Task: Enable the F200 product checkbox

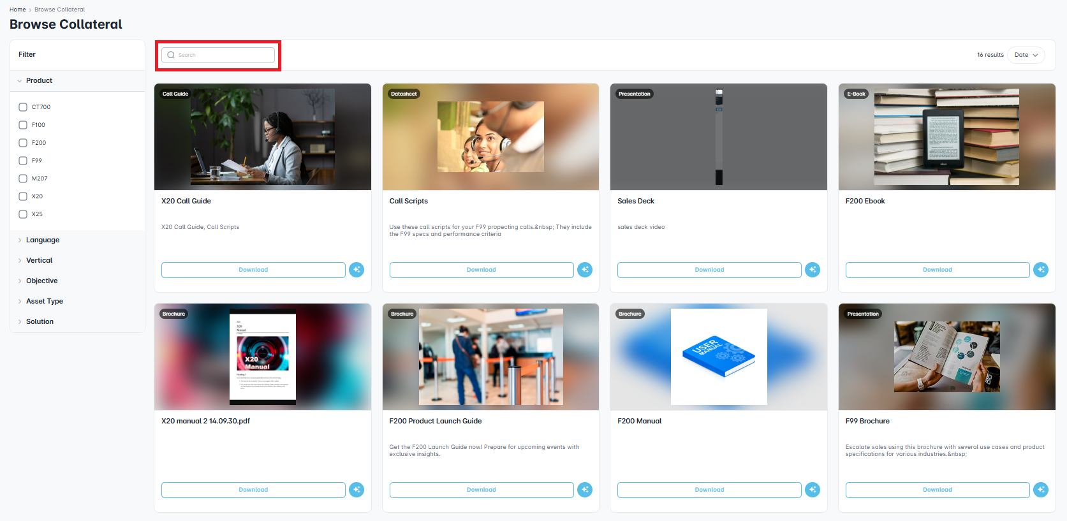Action: pos(23,143)
